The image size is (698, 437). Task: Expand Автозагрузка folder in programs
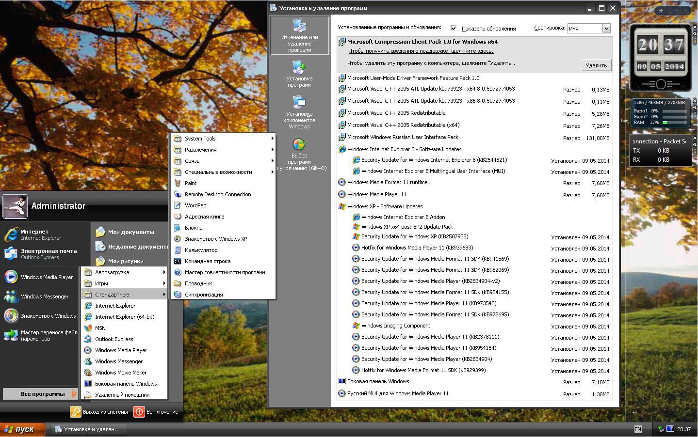point(125,272)
